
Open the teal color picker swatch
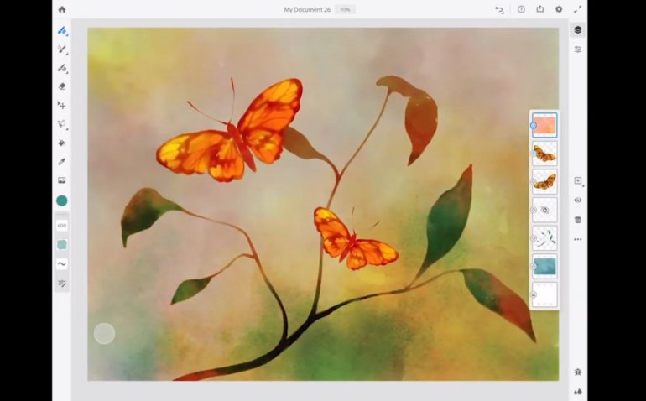pyautogui.click(x=62, y=201)
